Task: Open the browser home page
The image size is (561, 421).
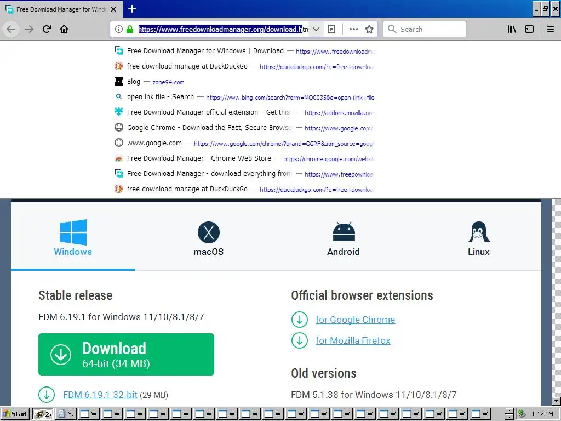Action: 64,29
